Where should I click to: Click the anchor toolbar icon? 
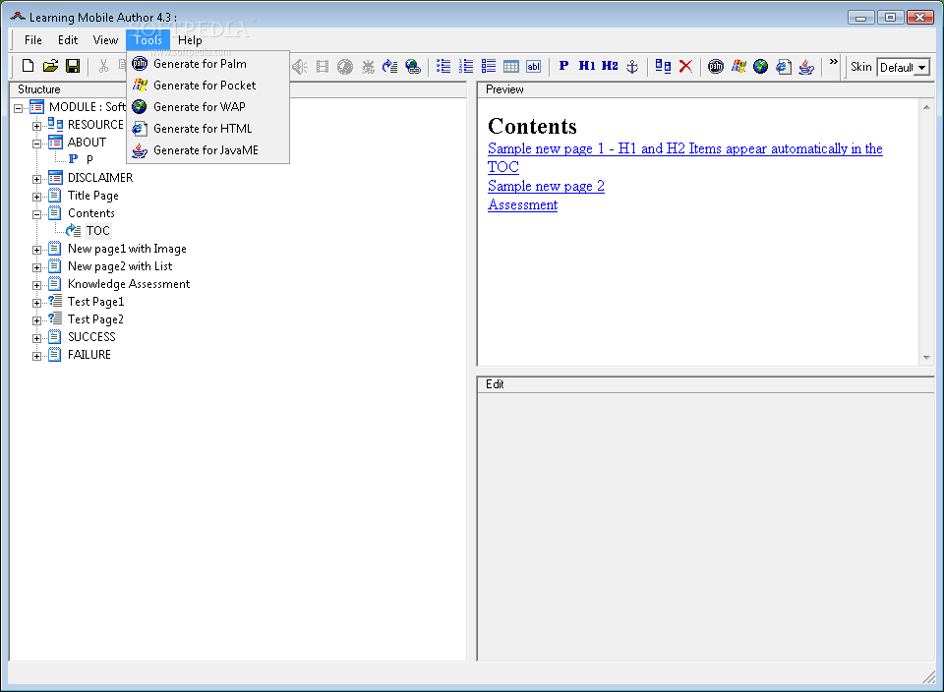point(632,66)
